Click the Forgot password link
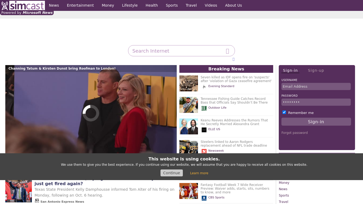 pos(294,133)
